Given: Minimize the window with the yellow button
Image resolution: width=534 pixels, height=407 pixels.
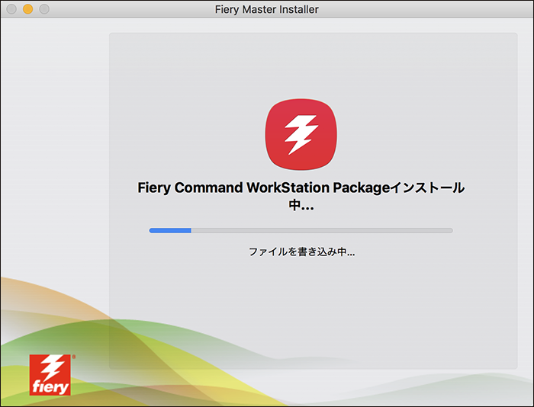Looking at the screenshot, I should (28, 9).
